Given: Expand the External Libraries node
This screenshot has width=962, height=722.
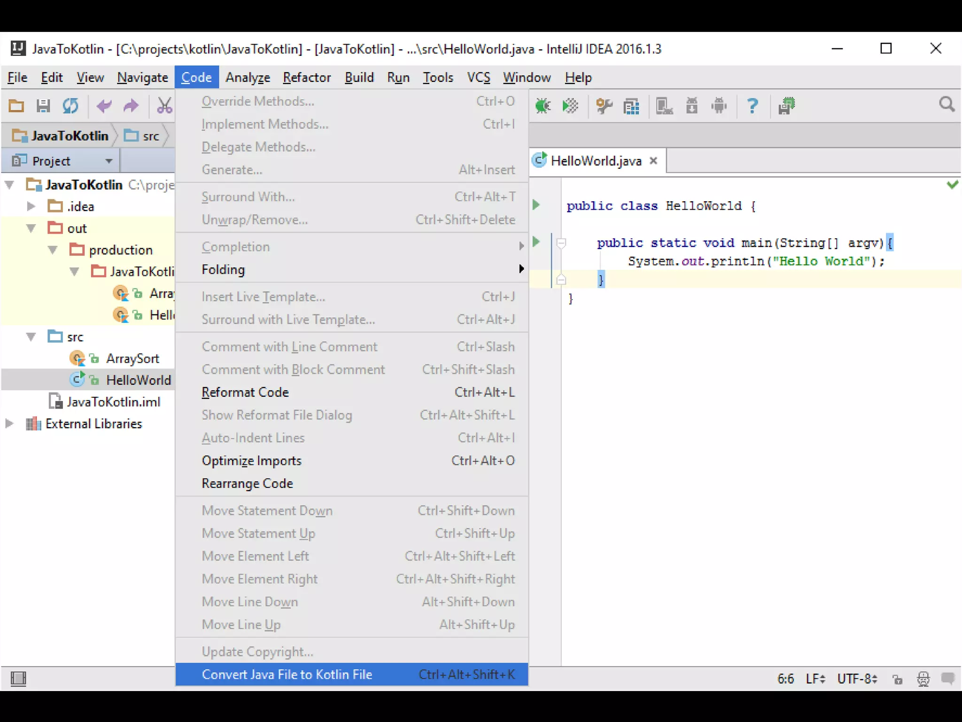Looking at the screenshot, I should pos(9,424).
